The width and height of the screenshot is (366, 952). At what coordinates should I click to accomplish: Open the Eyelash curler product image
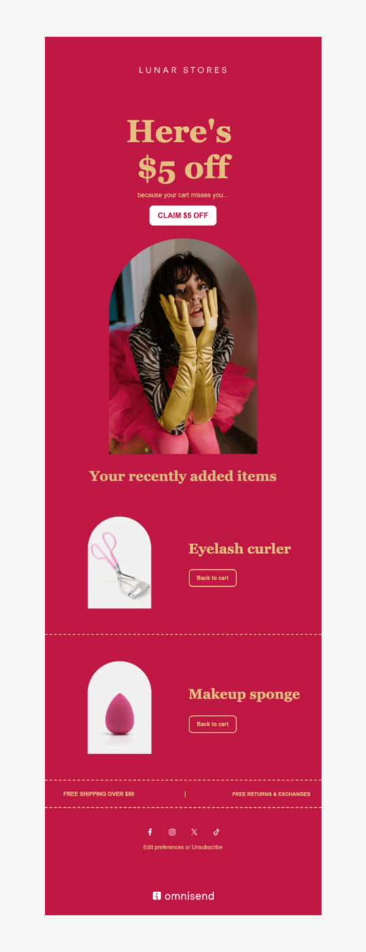pyautogui.click(x=120, y=562)
